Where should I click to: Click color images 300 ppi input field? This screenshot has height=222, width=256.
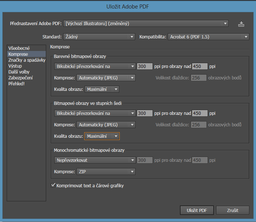pos(144,66)
